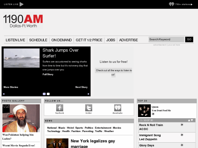This screenshot has height=148, width=198.
Task: Open the iHeartRadio 750+ stations link
Action: tap(181, 4)
